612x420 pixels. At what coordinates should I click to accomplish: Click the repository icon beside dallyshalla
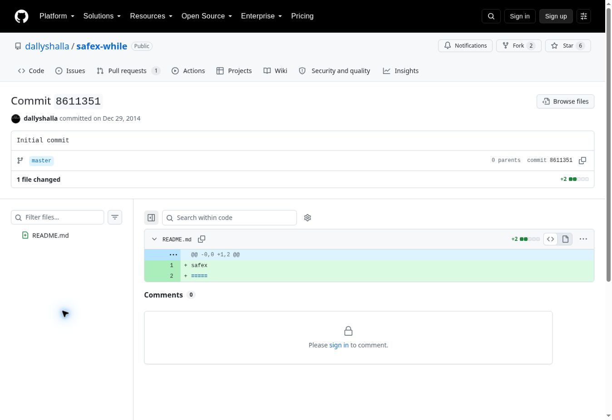(x=18, y=46)
